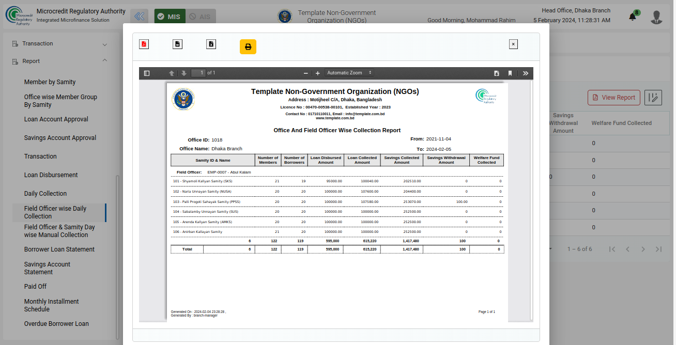
Task: Click Sabalamby Unnayan Samity (SUS) row
Action: pos(337,212)
